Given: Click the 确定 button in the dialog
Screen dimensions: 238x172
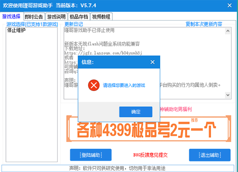Looking at the screenshot, I should [136, 112].
